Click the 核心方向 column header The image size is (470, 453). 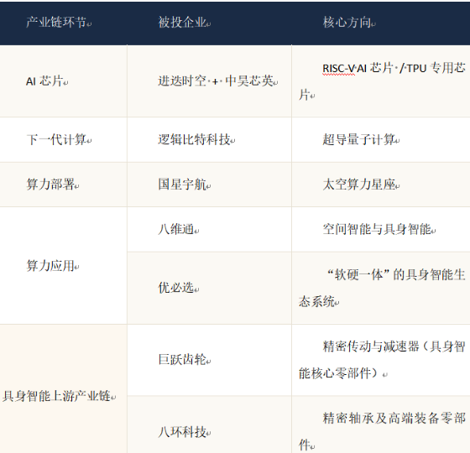pos(381,23)
